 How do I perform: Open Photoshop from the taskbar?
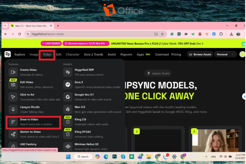[x=115, y=156]
